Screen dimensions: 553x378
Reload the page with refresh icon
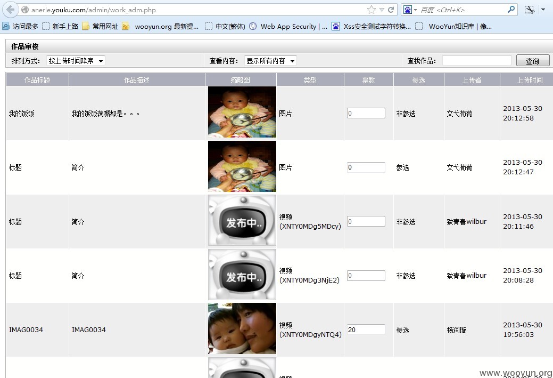pos(391,10)
